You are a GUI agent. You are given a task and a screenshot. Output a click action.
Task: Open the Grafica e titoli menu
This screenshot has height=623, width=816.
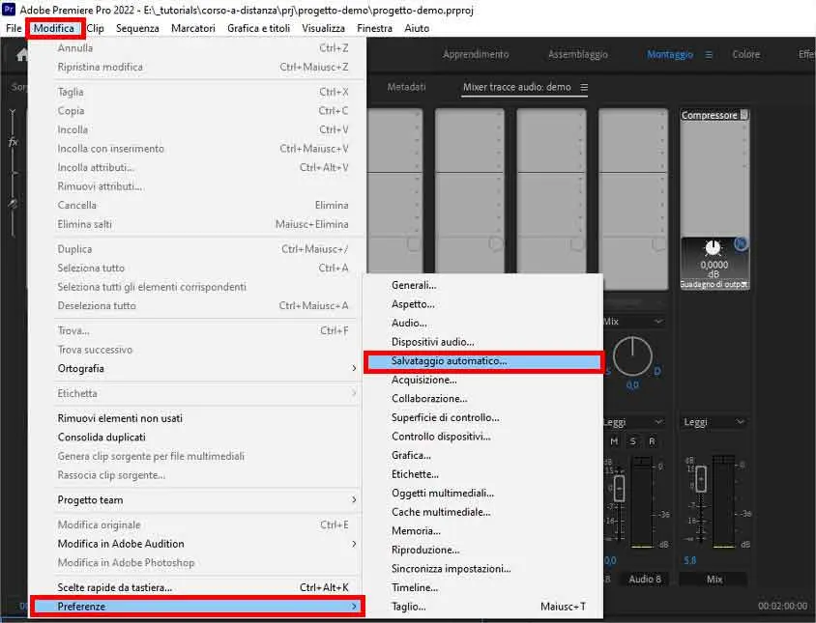click(259, 28)
